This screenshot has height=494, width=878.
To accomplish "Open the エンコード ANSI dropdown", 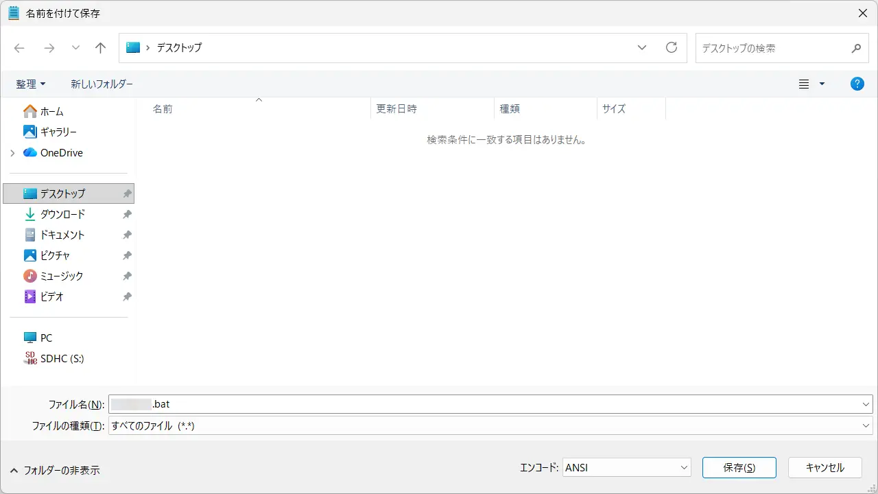I will pyautogui.click(x=626, y=468).
